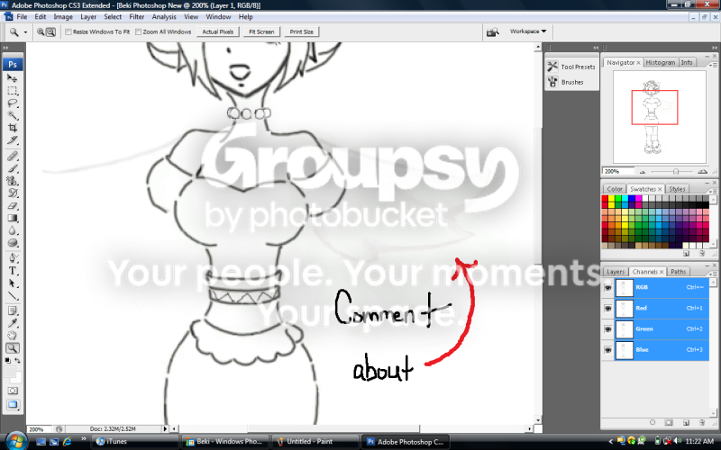
Task: Select the Dodge tool
Action: coord(13,243)
